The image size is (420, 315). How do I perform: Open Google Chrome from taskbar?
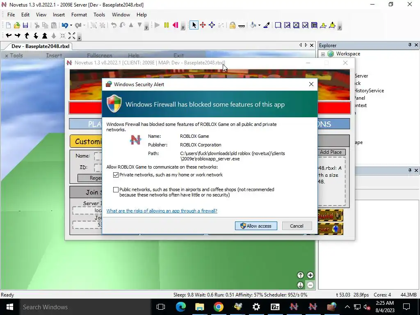pos(218,307)
